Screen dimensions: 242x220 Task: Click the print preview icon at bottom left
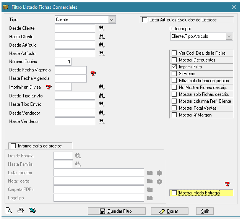tap(9, 210)
